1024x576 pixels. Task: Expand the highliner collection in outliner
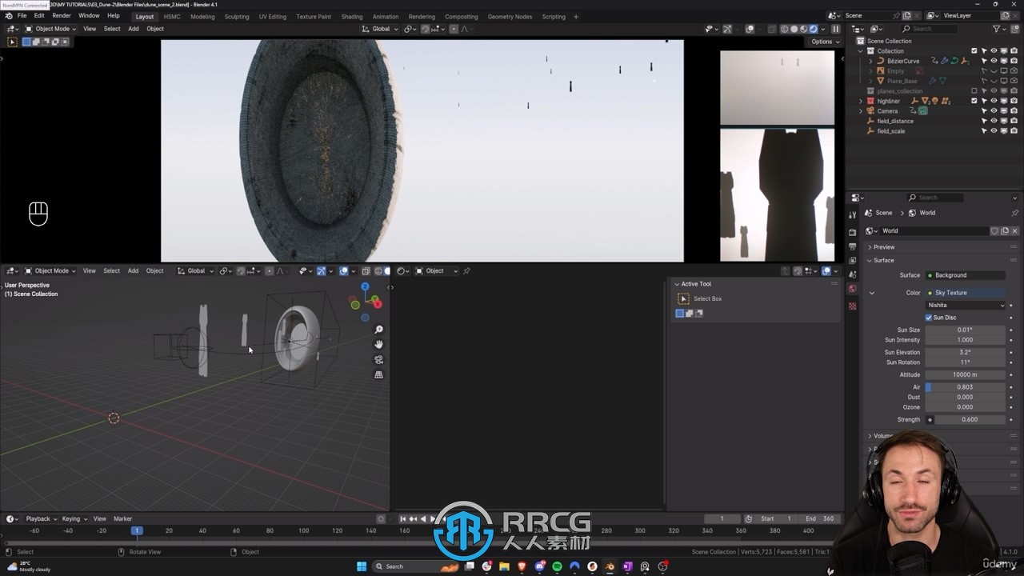tap(861, 101)
